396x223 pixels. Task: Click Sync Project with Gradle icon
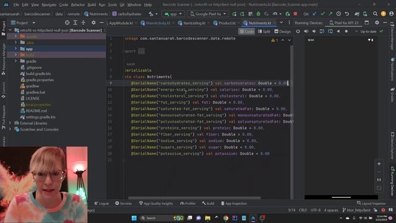(357, 14)
